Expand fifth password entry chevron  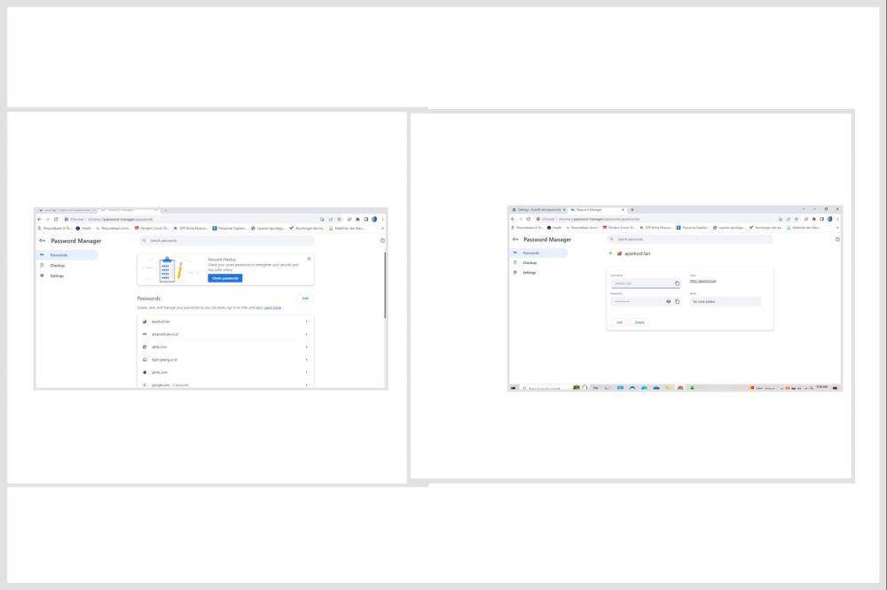pos(307,372)
